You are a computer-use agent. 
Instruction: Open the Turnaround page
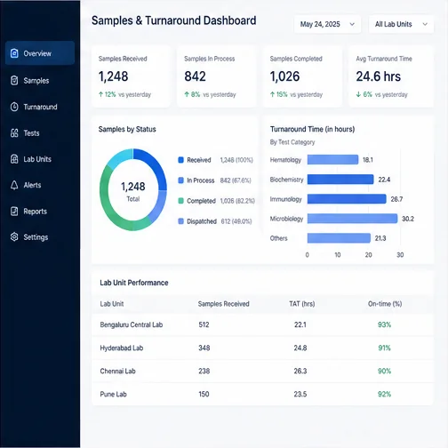point(40,107)
